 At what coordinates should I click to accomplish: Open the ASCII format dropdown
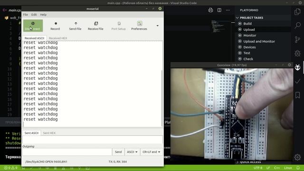click(x=132, y=152)
